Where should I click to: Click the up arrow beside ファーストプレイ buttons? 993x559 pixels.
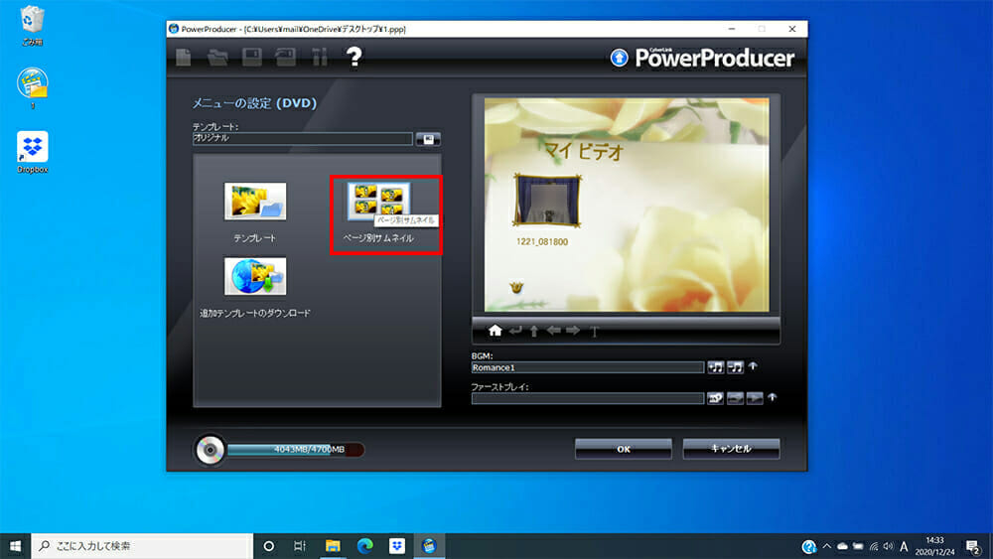click(x=773, y=397)
